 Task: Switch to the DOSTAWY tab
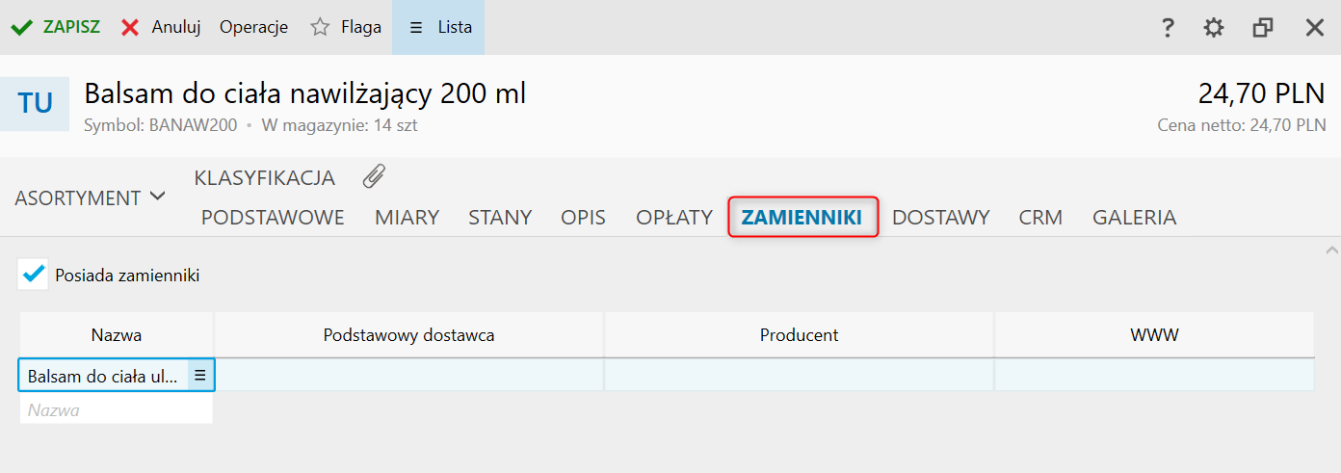(x=940, y=218)
